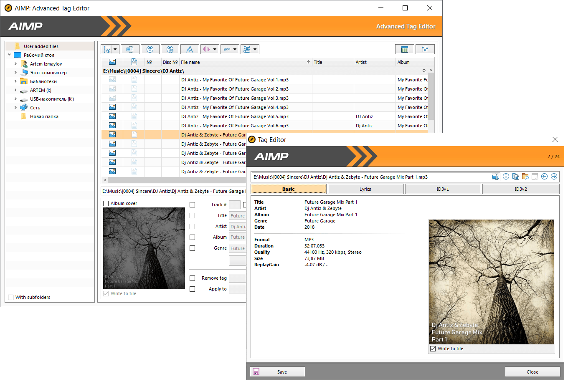This screenshot has width=568, height=384.
Task: Click the font case 'A' toolbar icon
Action: [x=190, y=49]
